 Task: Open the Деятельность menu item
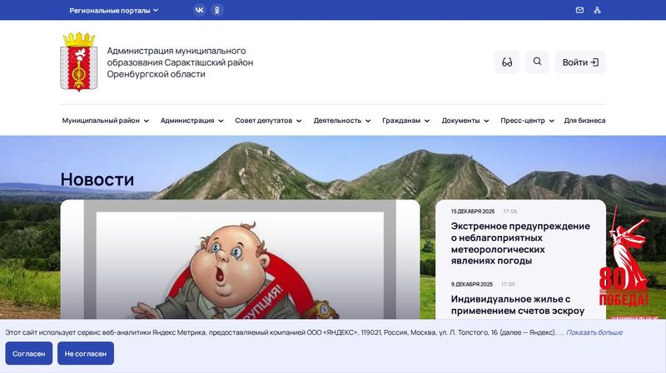(x=342, y=120)
